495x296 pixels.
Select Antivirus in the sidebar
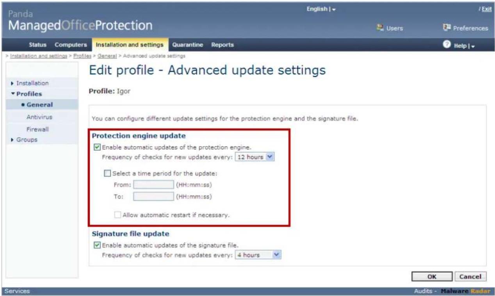[x=39, y=117]
